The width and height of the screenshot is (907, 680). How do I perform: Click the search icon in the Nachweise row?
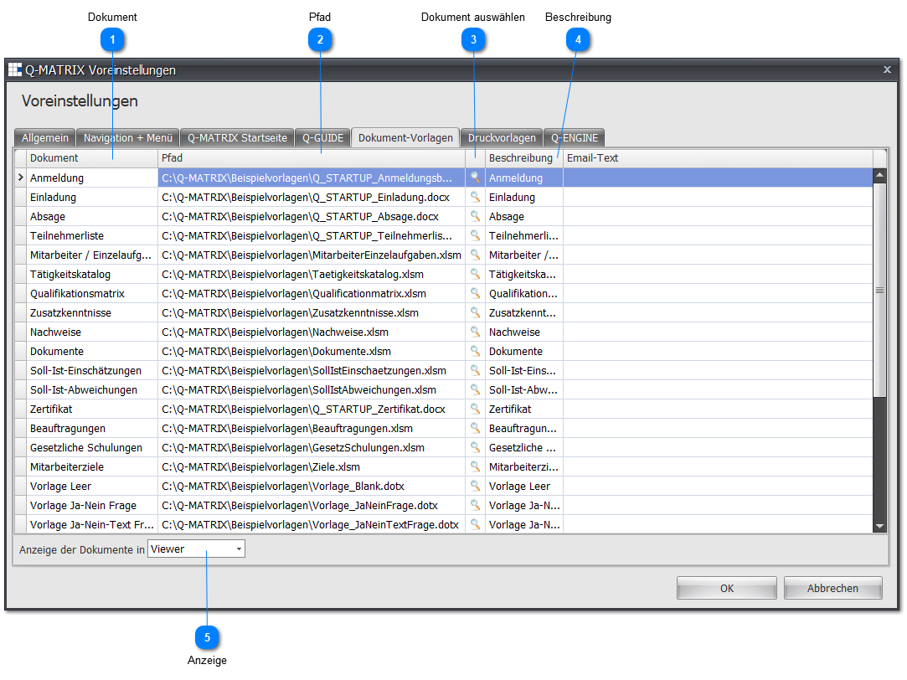click(x=475, y=332)
